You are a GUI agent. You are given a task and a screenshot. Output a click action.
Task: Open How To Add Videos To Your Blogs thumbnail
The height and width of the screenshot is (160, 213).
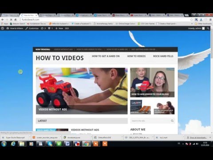152,82
